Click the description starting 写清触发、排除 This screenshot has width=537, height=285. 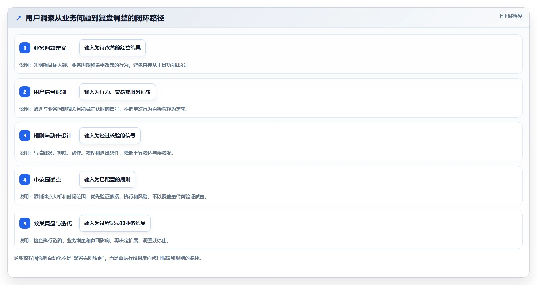97,153
